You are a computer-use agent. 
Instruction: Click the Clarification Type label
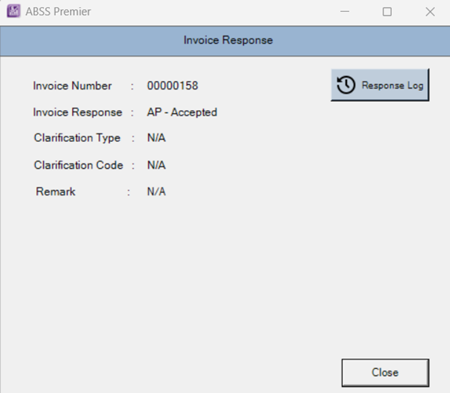point(77,138)
